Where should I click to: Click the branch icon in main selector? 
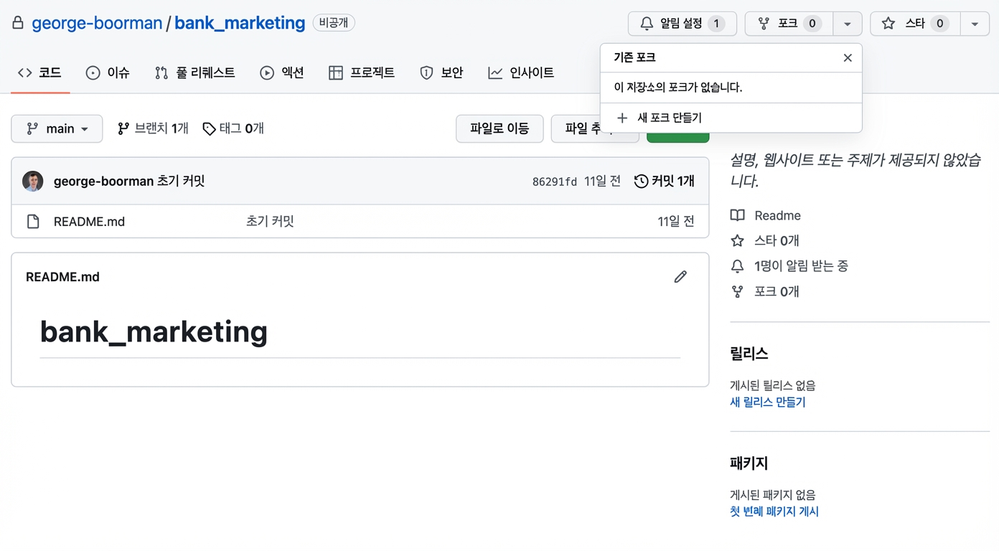coord(32,128)
